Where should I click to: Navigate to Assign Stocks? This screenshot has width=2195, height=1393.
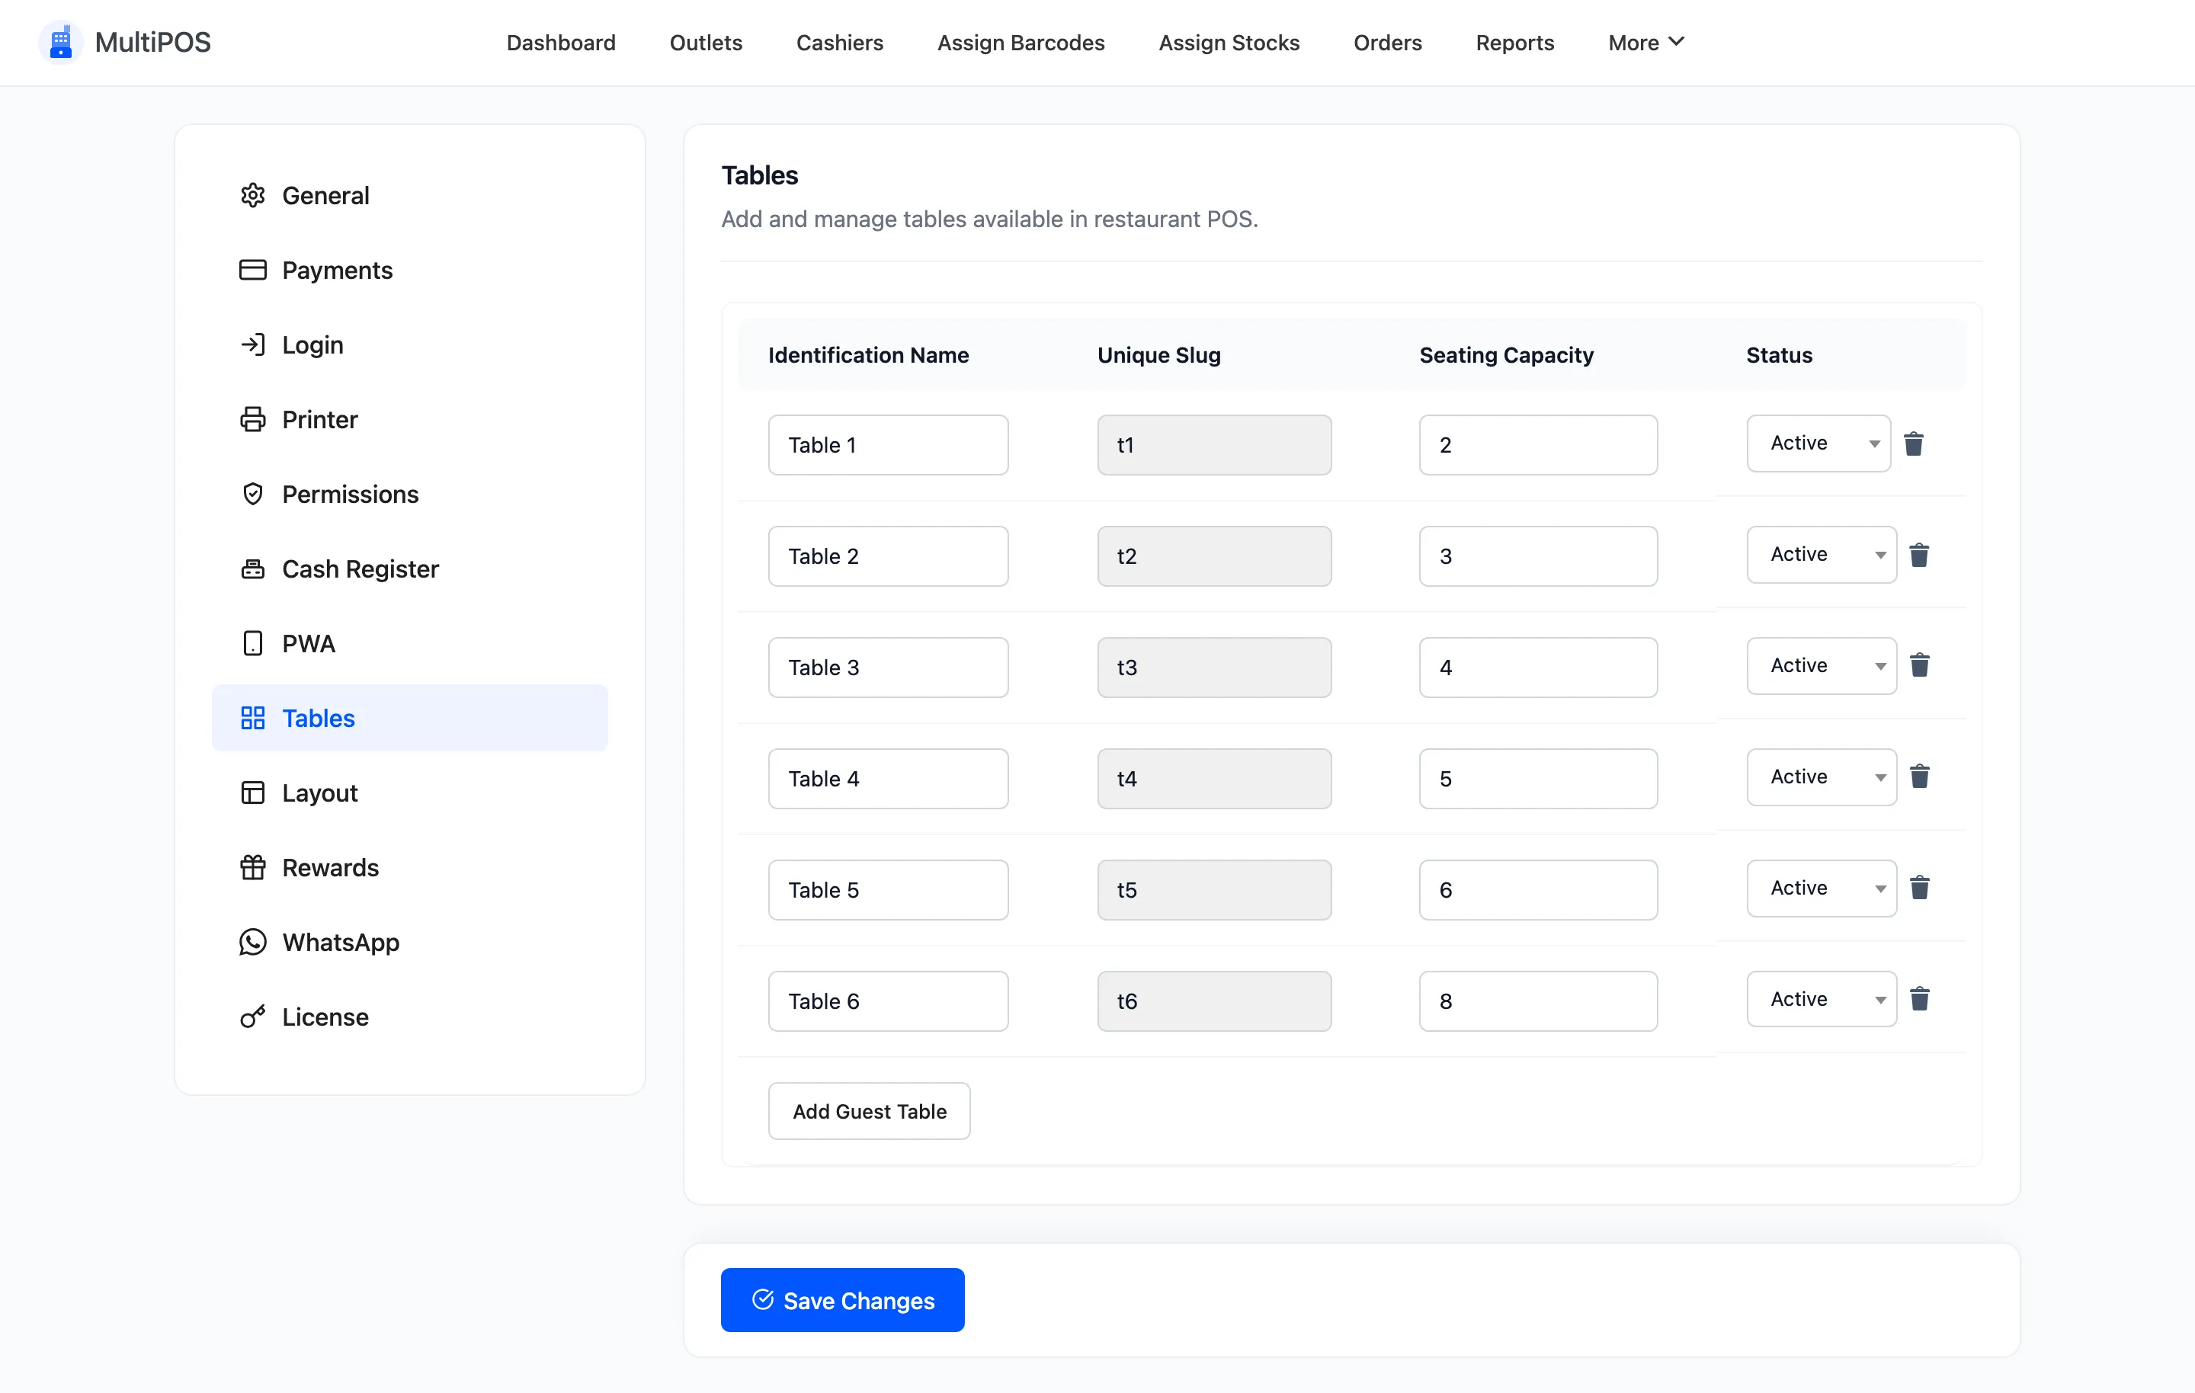point(1229,43)
